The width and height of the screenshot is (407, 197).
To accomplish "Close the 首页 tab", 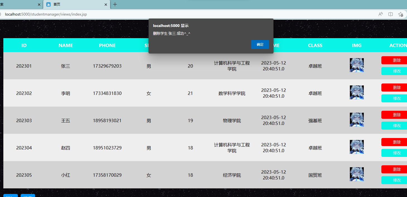I will point(106,4).
